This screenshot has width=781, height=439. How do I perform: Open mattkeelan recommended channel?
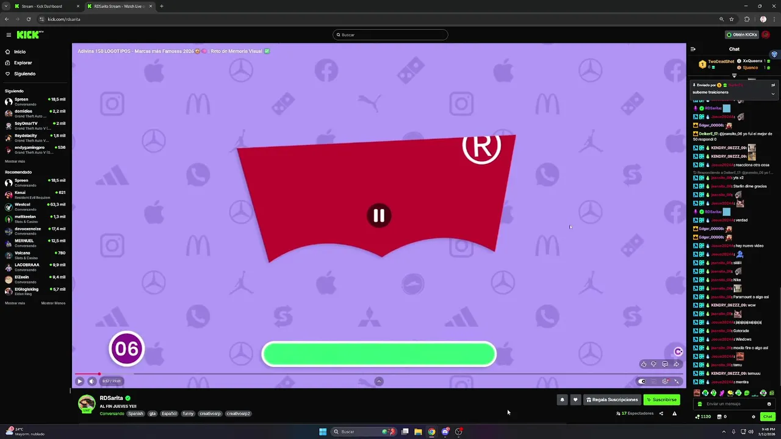tap(35, 218)
